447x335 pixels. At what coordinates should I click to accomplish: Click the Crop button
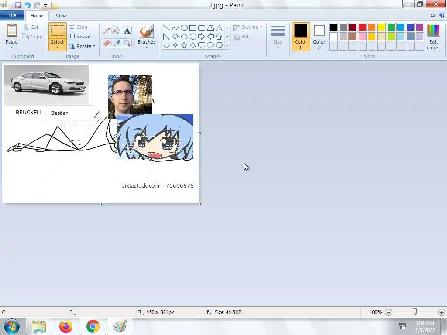click(x=78, y=27)
